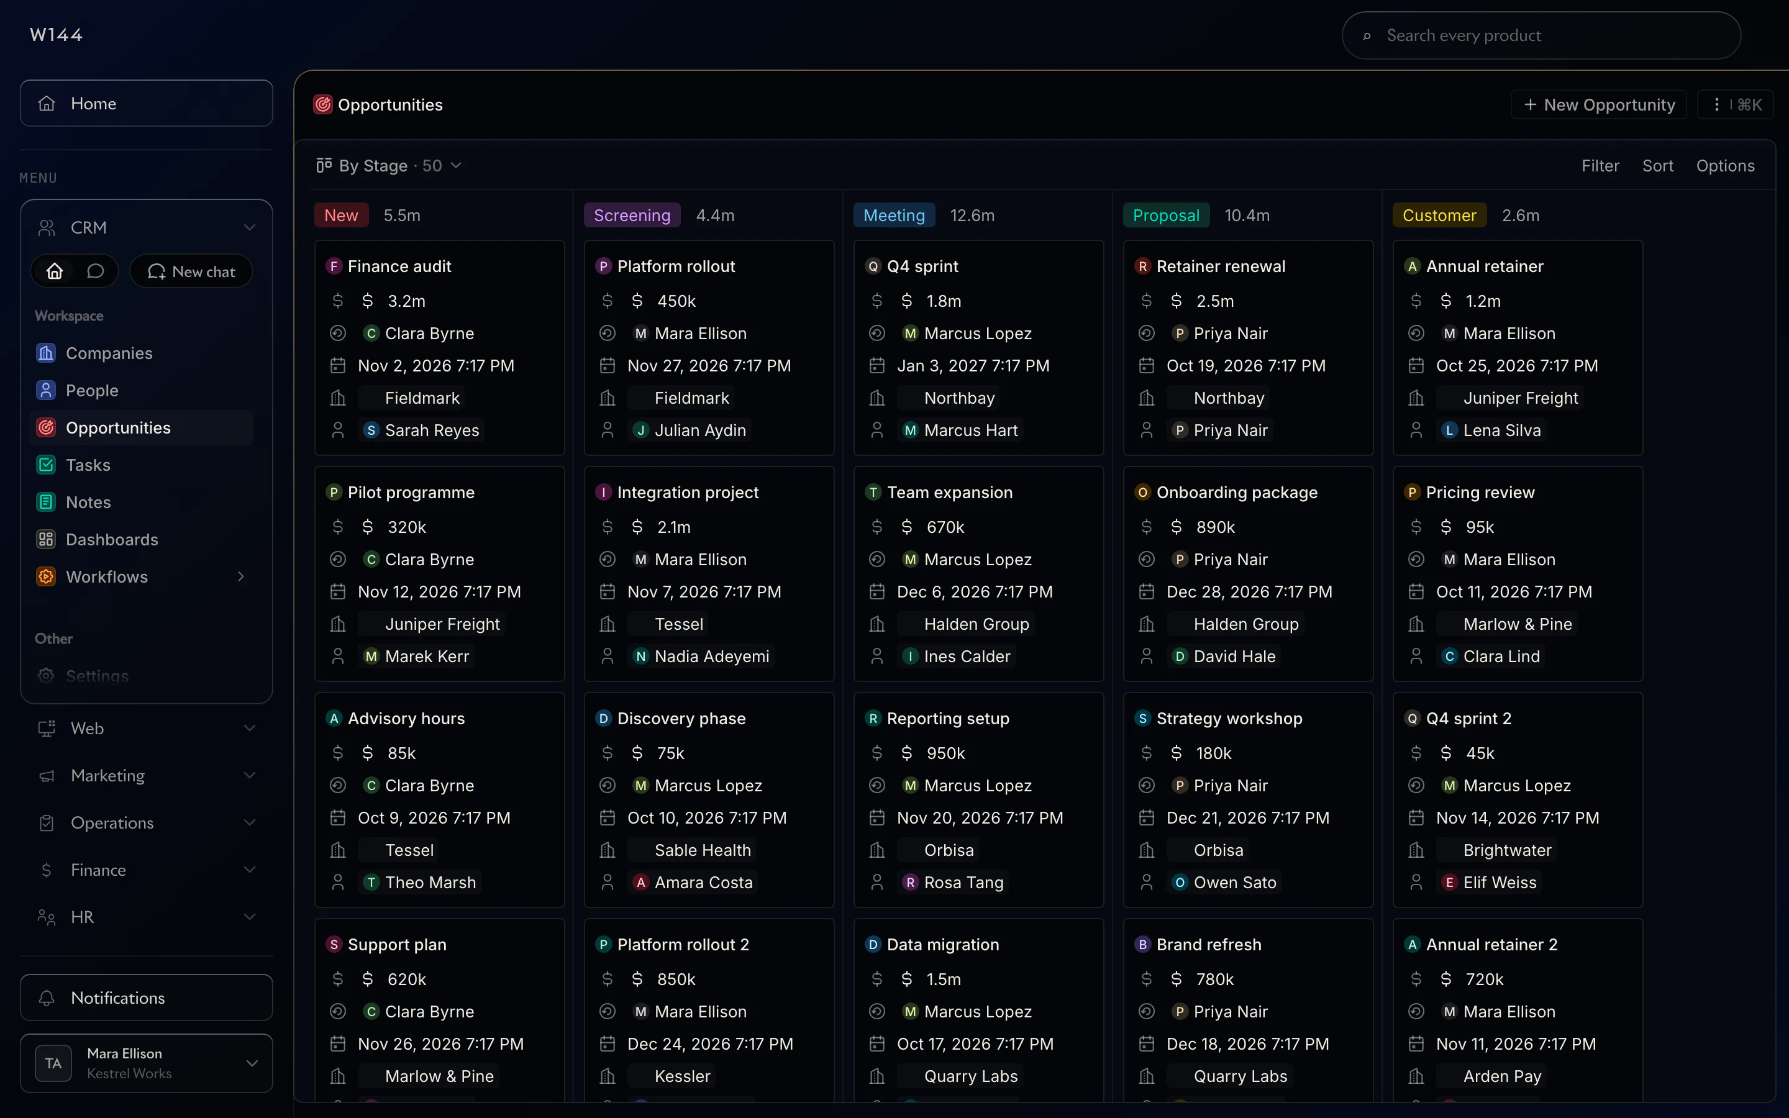Open the Retainer renewal card title
Viewport: 1789px width, 1118px height.
pyautogui.click(x=1221, y=266)
